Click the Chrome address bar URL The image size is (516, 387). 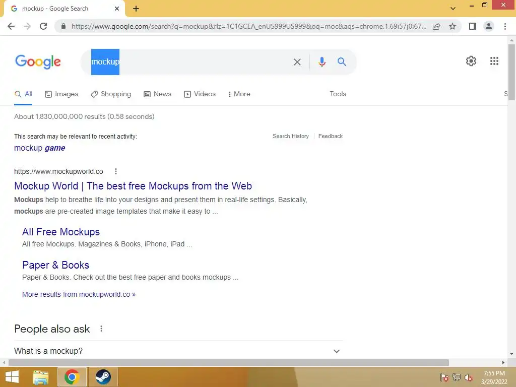[x=249, y=26]
